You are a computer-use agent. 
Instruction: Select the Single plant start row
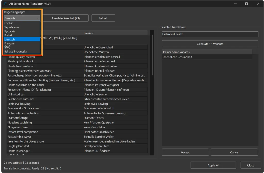pyautogui.click(x=77, y=146)
